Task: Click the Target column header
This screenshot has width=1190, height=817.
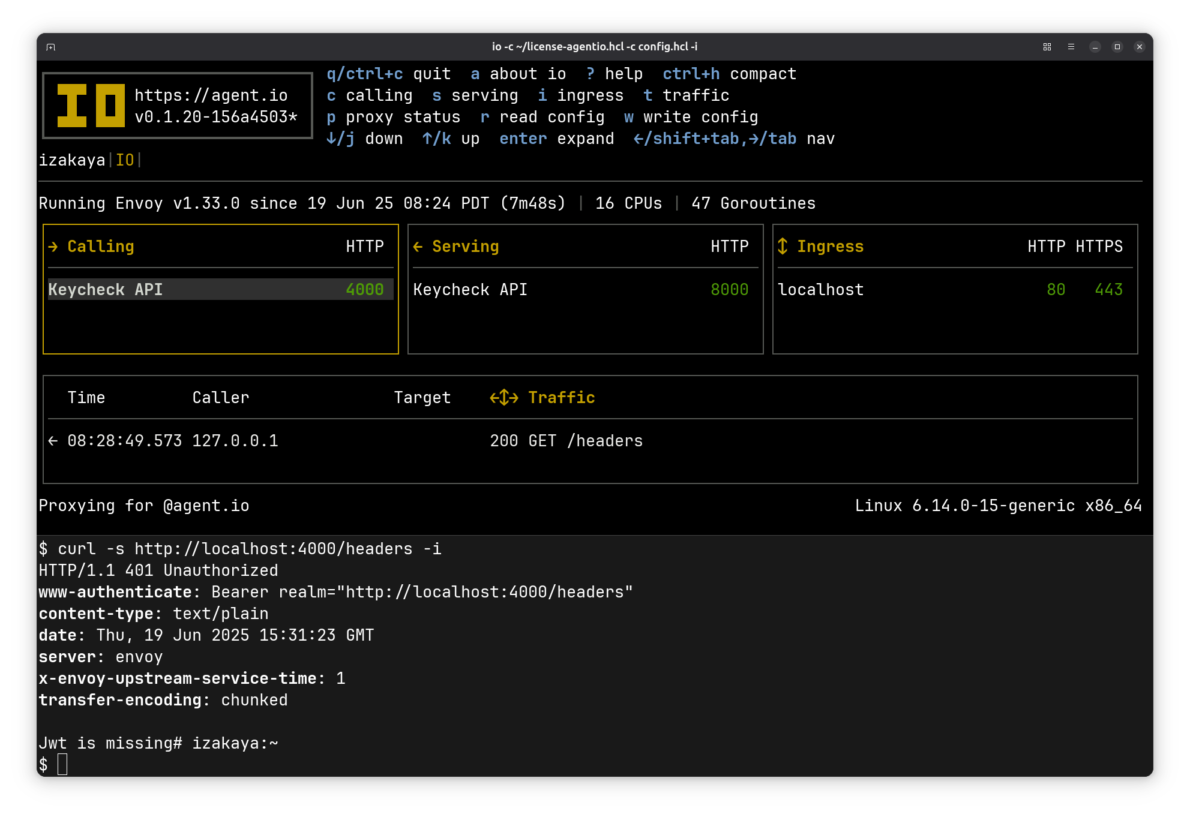Action: click(422, 398)
